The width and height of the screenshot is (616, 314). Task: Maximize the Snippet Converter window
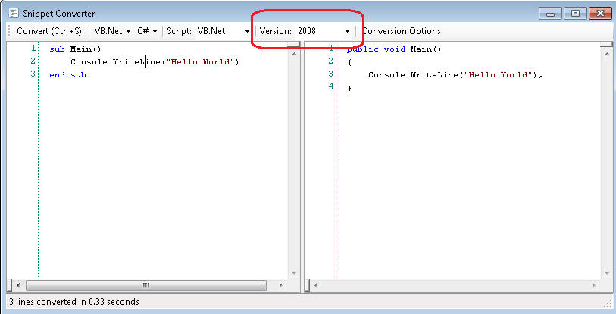(576, 13)
